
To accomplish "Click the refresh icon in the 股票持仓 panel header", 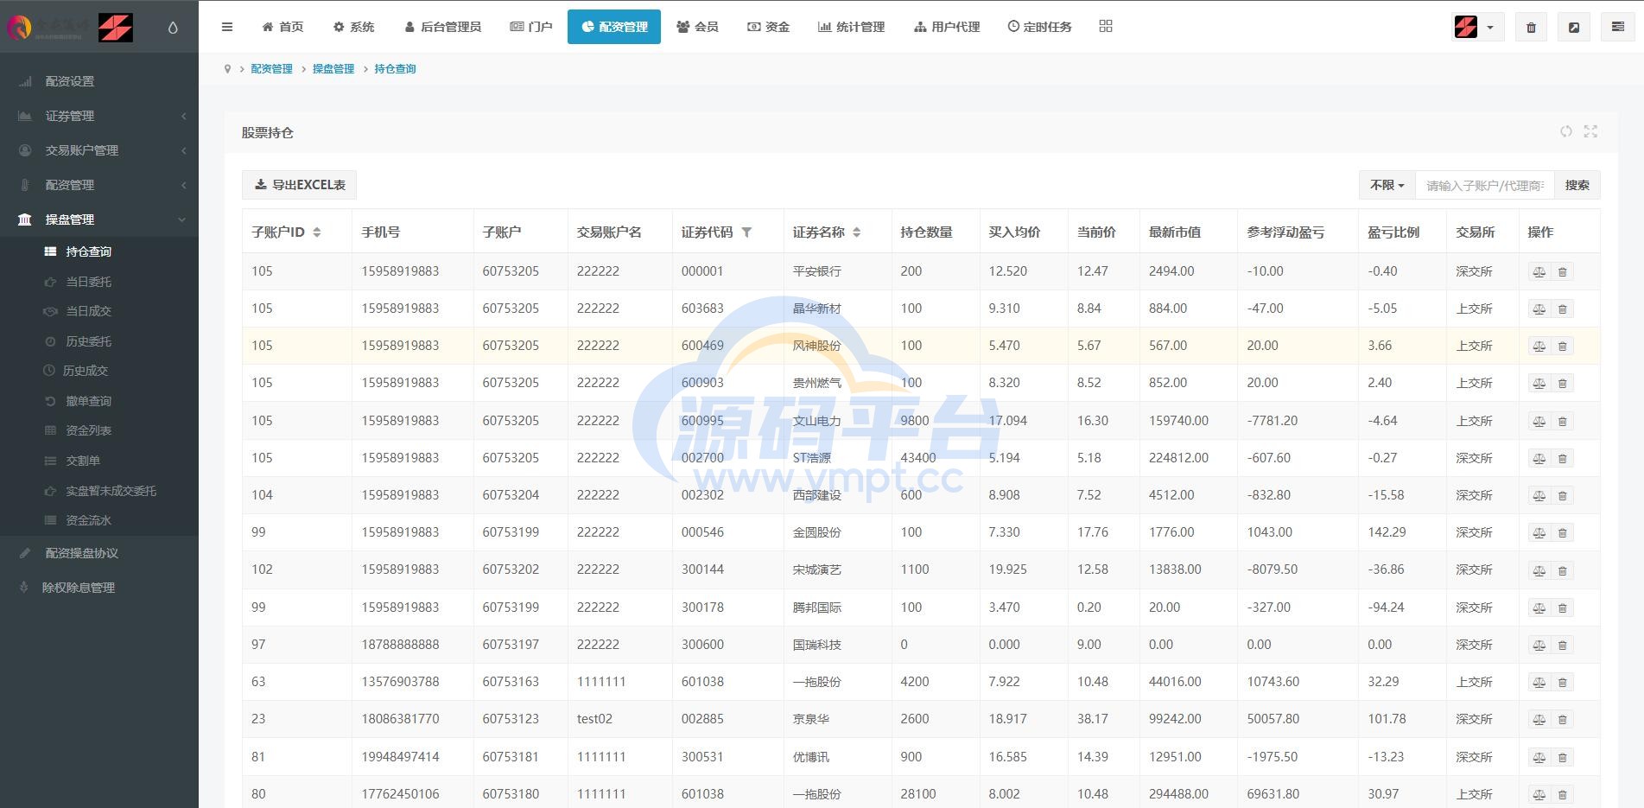I will [1565, 131].
